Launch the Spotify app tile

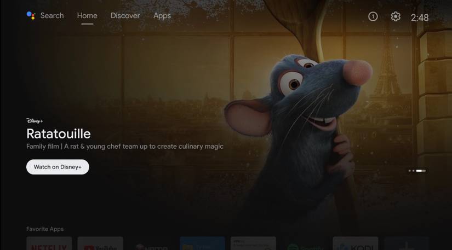click(x=304, y=243)
